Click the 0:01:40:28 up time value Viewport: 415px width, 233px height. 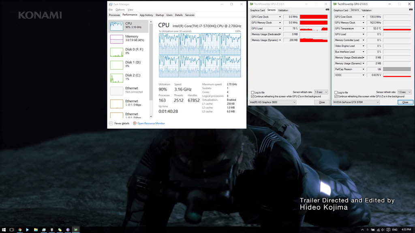(x=168, y=112)
